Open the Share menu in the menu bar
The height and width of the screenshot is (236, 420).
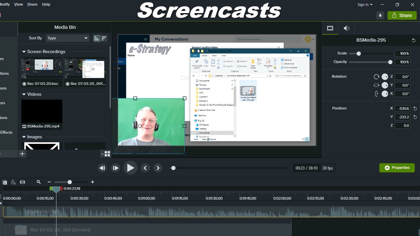click(32, 4)
